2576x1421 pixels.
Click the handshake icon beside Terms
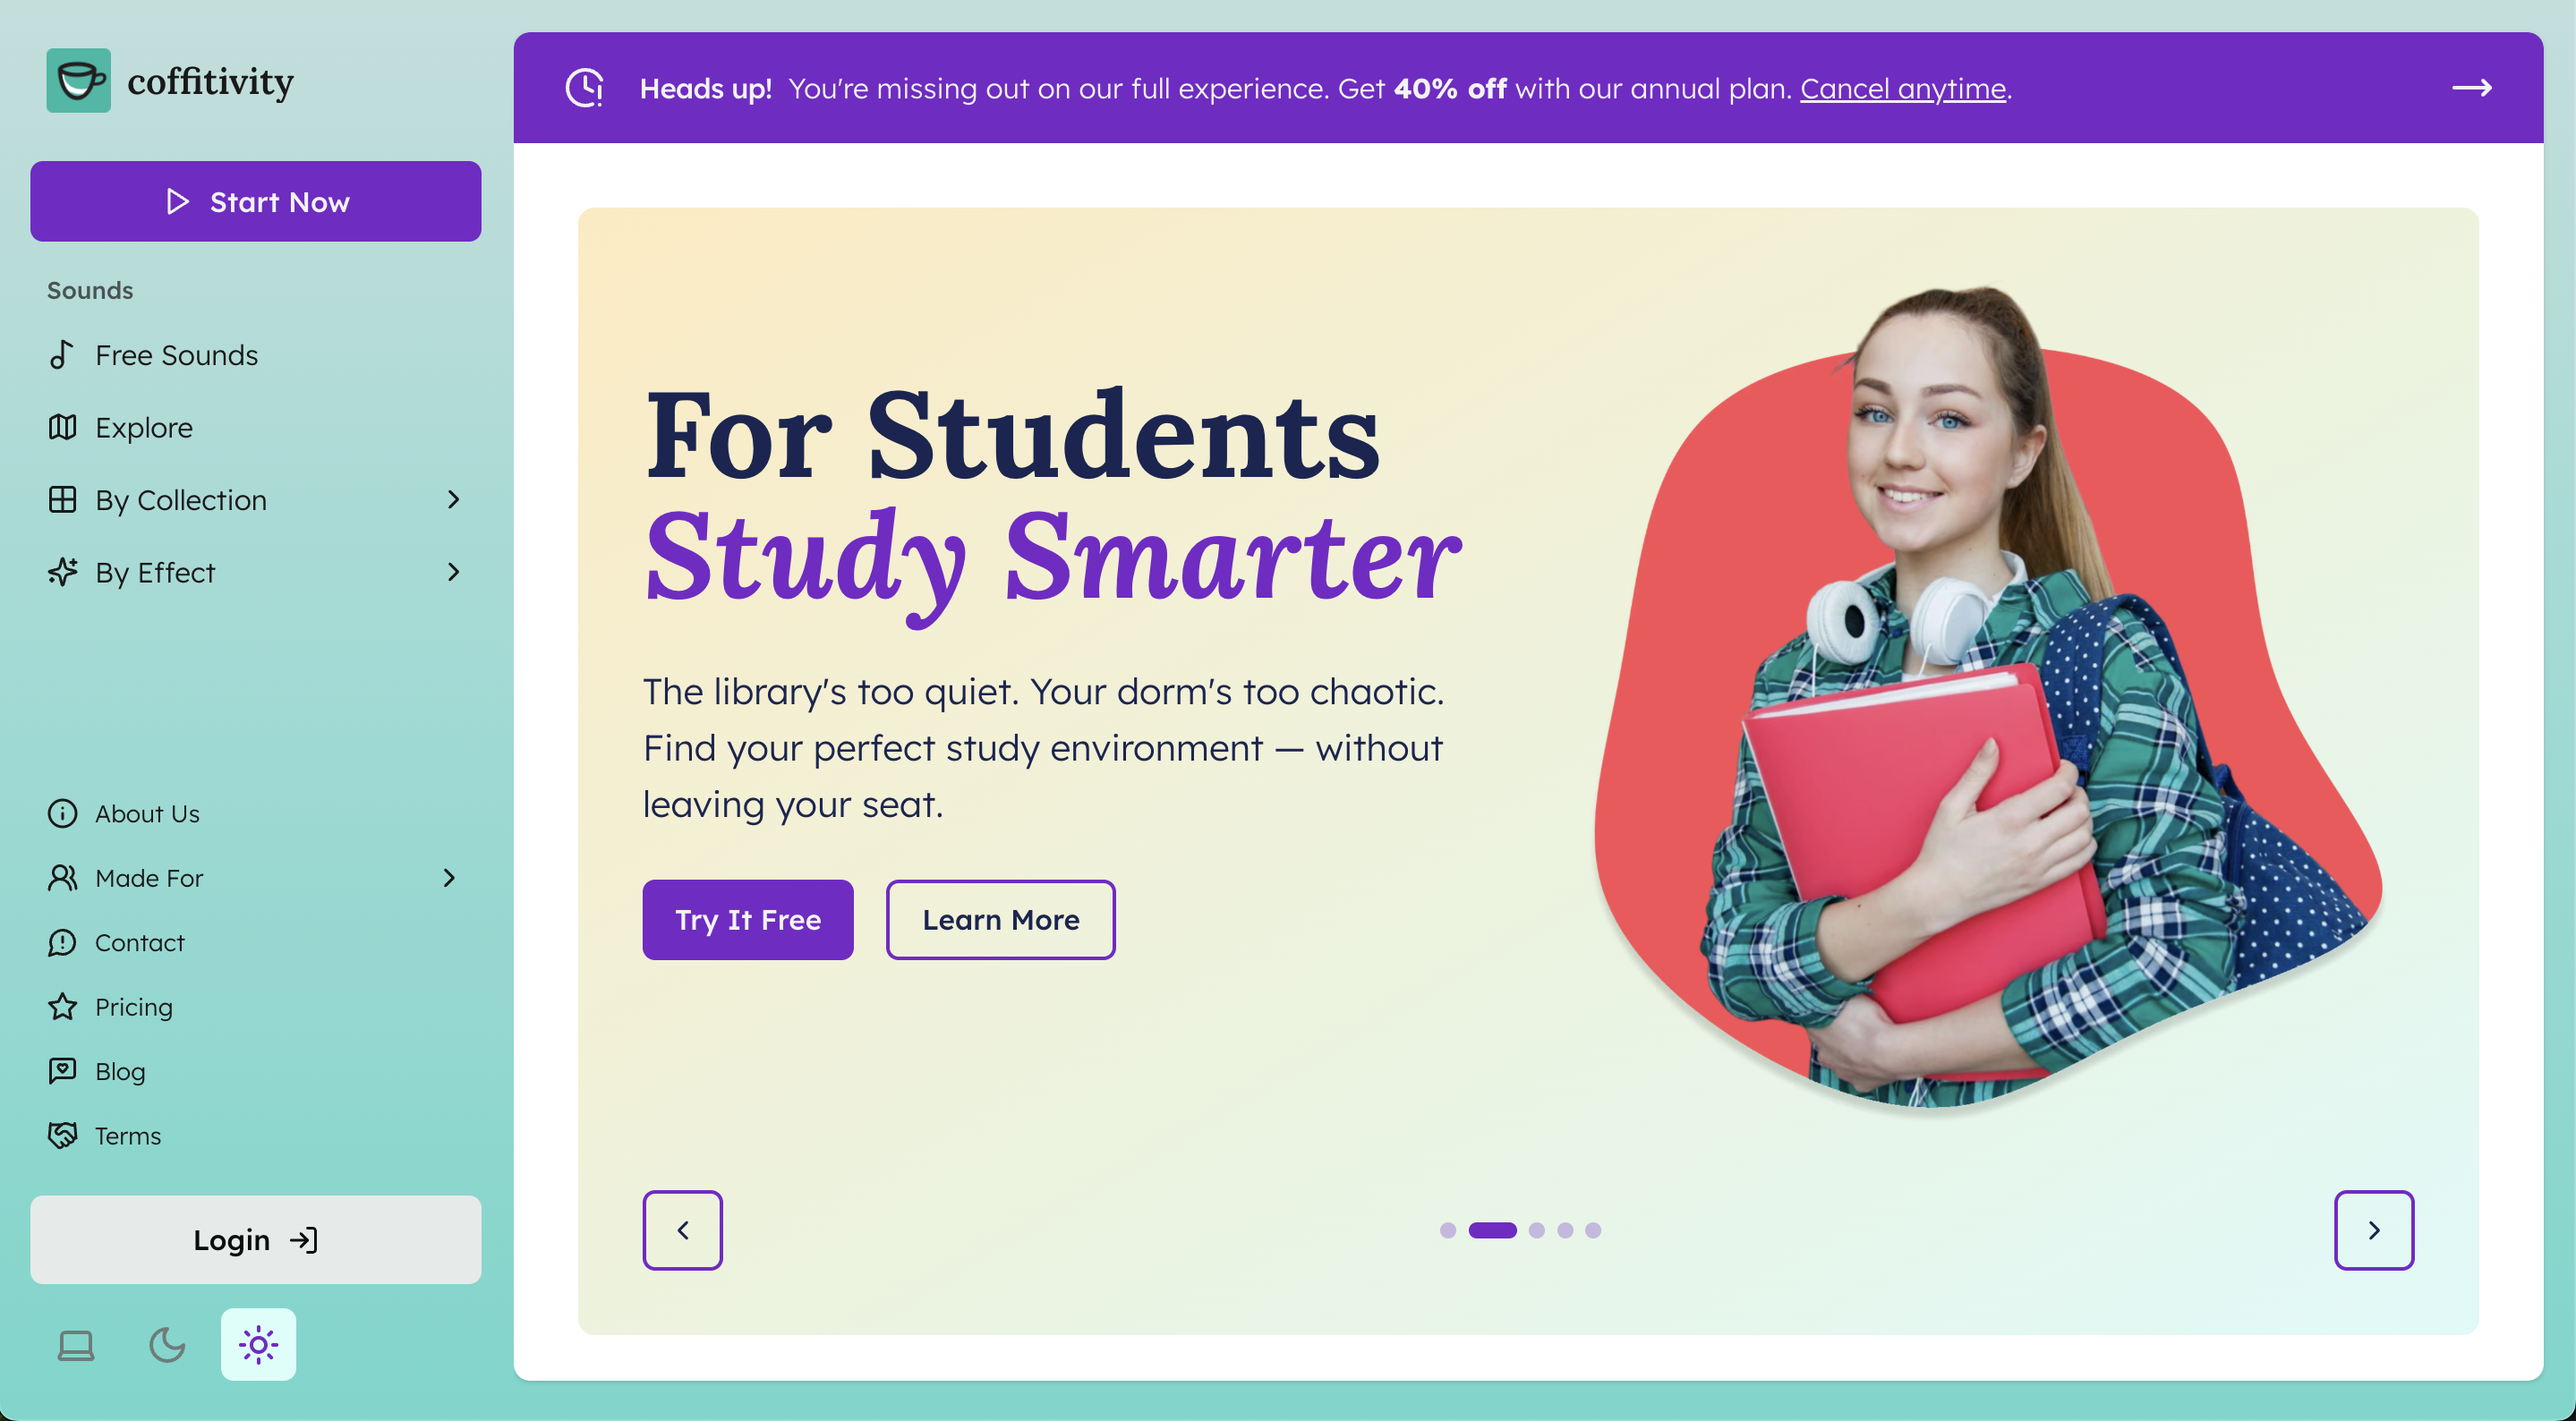tap(62, 1136)
